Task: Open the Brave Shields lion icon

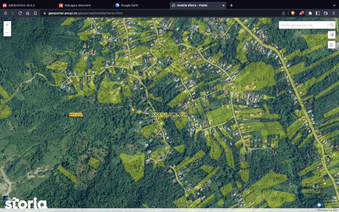Action: pyautogui.click(x=293, y=13)
